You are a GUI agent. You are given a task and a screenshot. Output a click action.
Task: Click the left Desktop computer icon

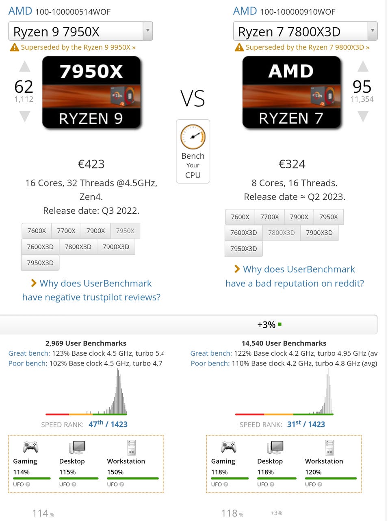coord(77,447)
